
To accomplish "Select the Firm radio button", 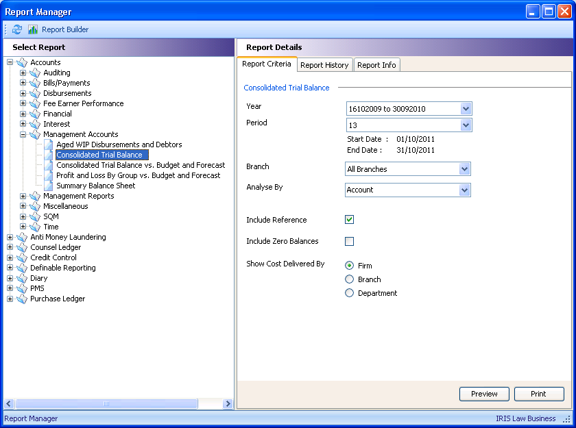I will point(349,265).
